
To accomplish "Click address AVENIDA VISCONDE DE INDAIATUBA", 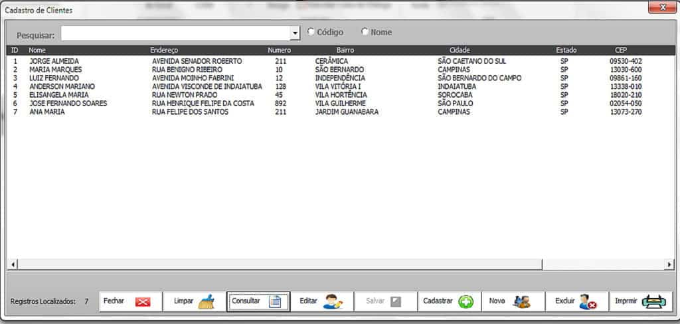I will pos(207,87).
